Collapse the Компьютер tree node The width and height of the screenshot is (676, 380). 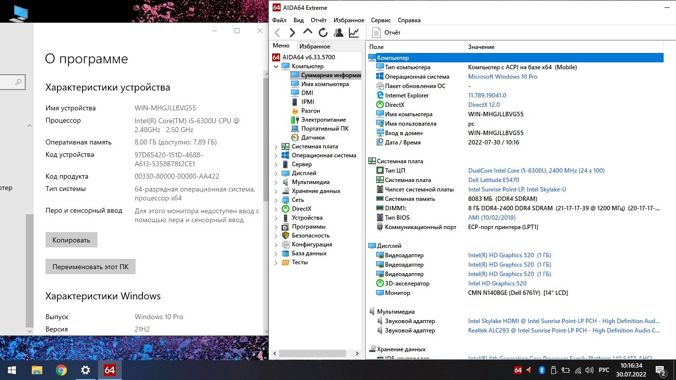click(x=276, y=66)
